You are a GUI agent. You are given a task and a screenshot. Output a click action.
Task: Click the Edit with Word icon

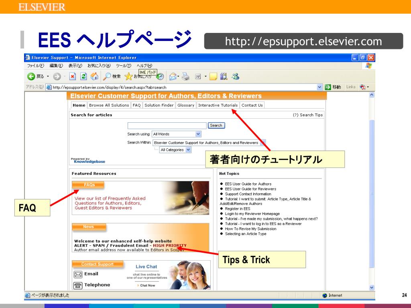click(x=198, y=77)
